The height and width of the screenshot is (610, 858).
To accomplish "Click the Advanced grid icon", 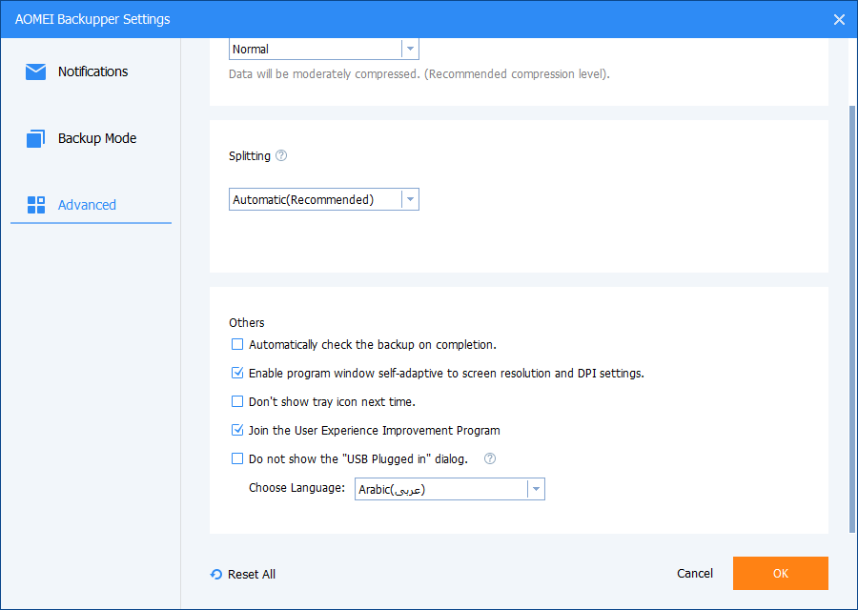I will coord(36,205).
